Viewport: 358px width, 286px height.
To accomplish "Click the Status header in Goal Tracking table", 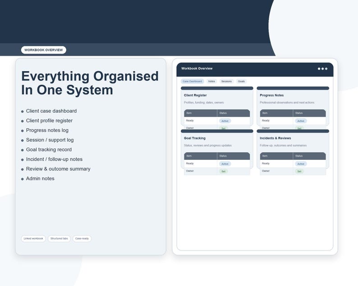I will tap(234, 156).
